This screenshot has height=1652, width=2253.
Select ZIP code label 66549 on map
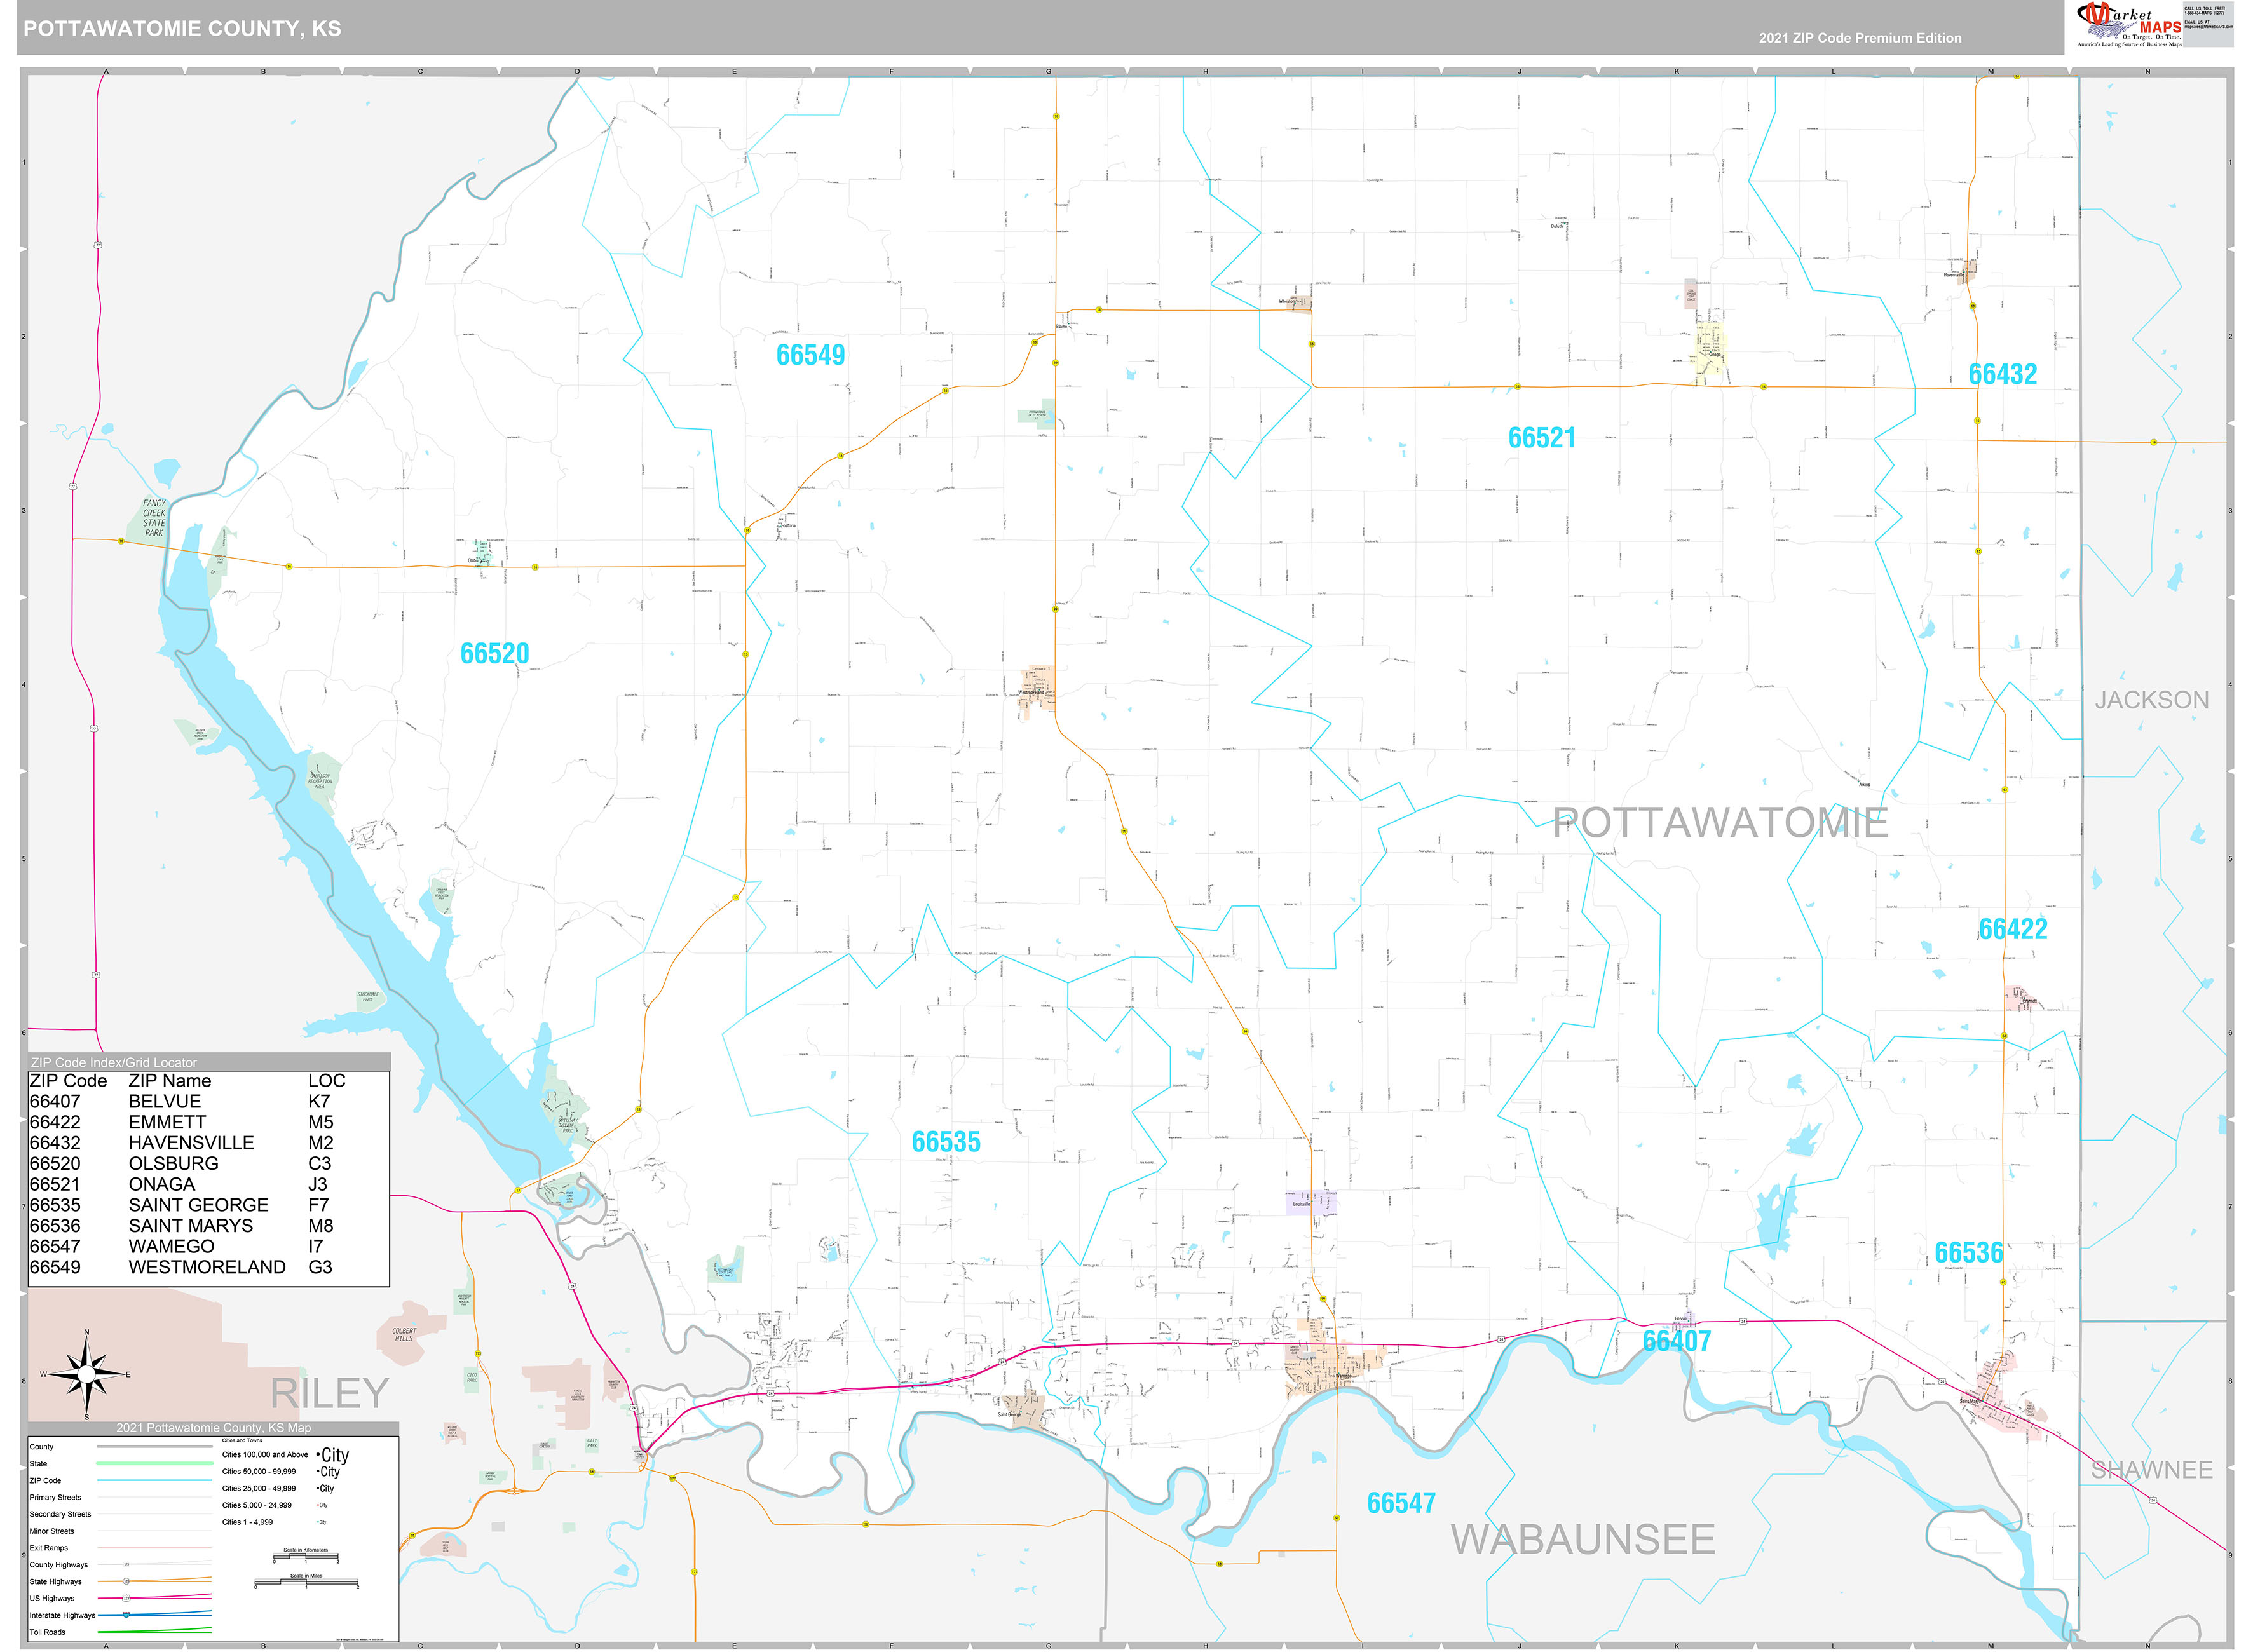(810, 355)
